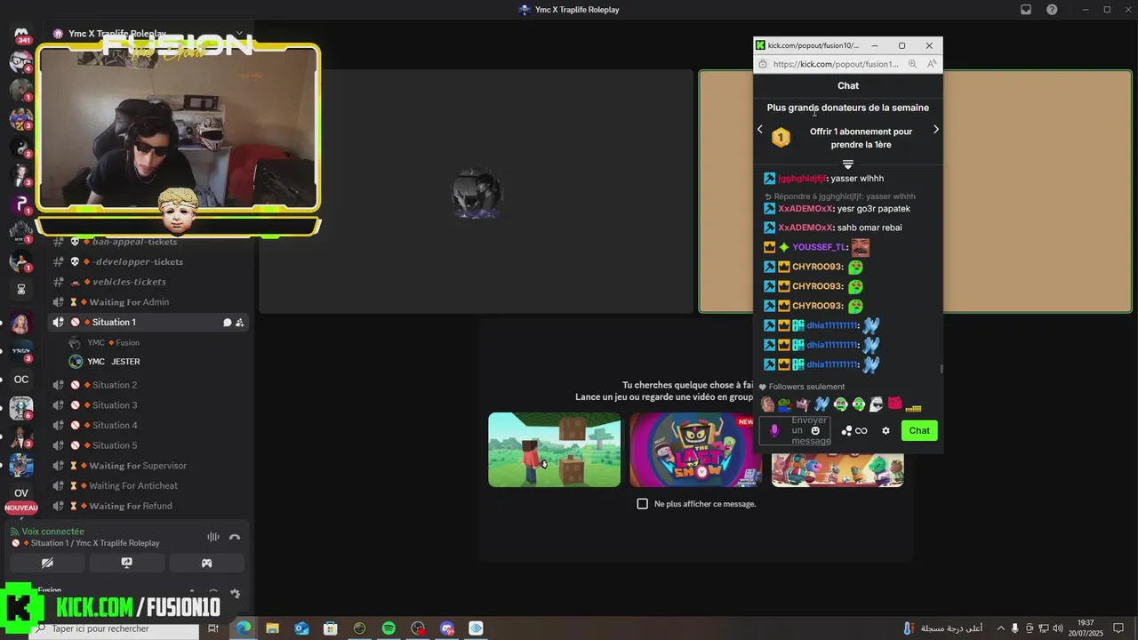The image size is (1138, 640).
Task: Open File Explorer from the taskbar
Action: [x=272, y=628]
